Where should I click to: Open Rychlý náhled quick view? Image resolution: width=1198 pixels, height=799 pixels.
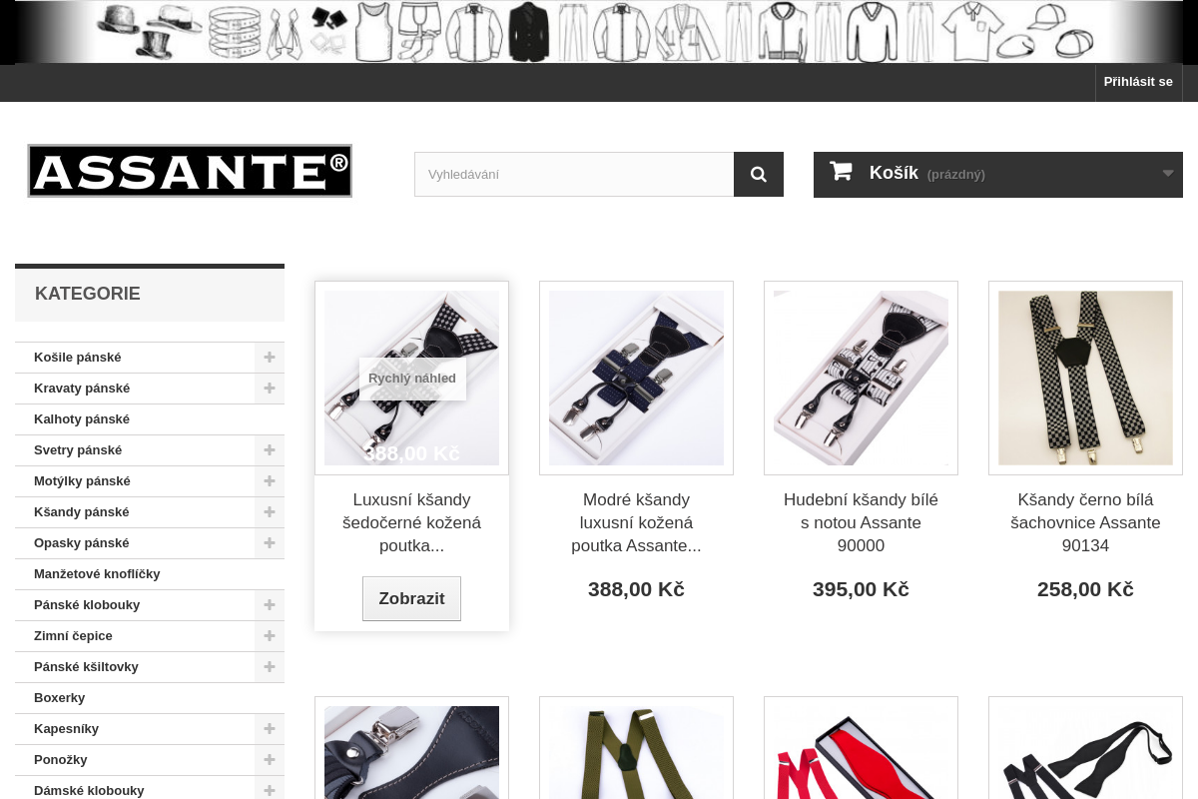412,379
